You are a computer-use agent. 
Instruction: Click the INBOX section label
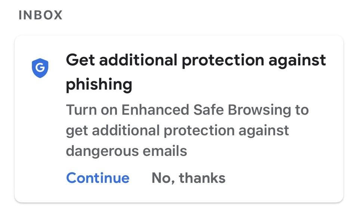(x=40, y=15)
